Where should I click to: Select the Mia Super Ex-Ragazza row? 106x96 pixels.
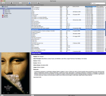(x=68, y=51)
